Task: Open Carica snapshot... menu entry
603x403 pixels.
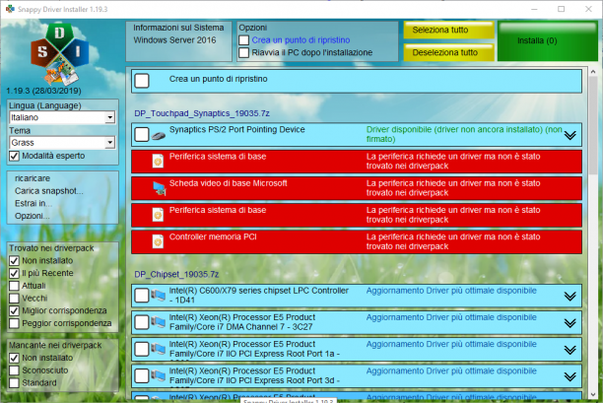Action: [49, 191]
